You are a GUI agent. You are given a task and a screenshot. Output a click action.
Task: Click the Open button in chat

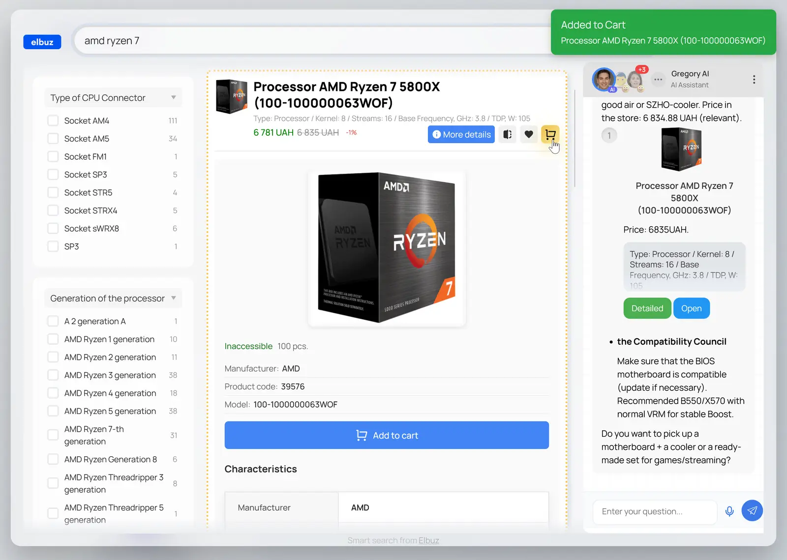[x=691, y=308]
